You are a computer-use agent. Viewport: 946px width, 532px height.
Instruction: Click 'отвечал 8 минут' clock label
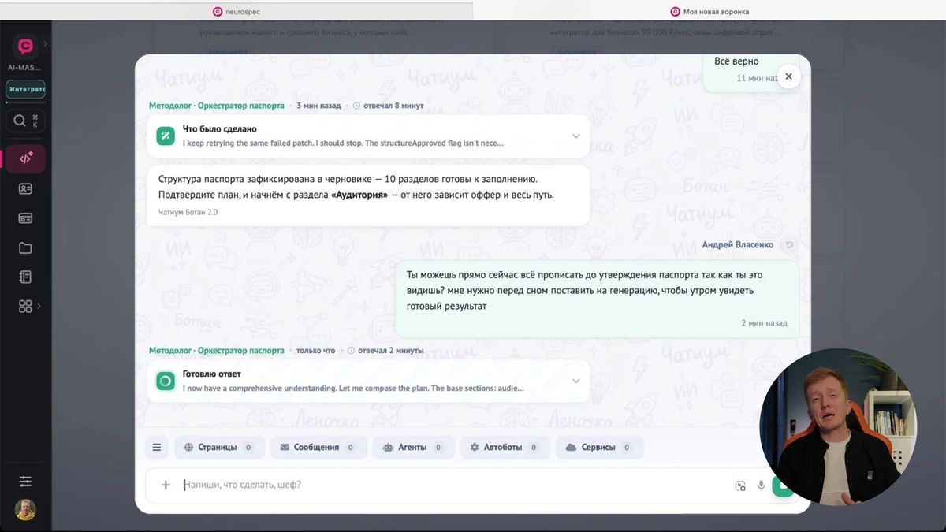point(389,106)
